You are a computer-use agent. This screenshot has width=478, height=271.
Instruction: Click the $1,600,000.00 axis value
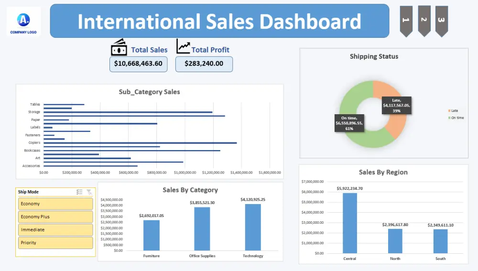[270, 173]
